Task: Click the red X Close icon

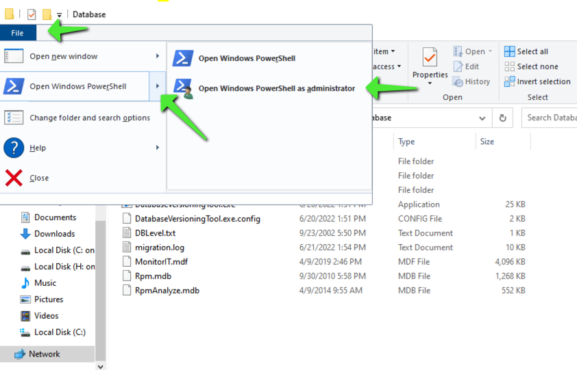Action: point(14,178)
